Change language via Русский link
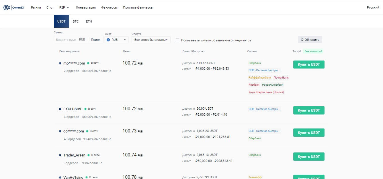Image resolution: width=383 pixels, height=179 pixels. 373,8
